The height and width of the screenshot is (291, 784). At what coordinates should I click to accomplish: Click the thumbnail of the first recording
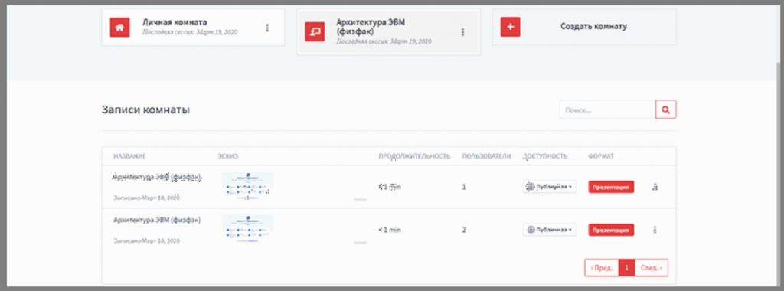(x=247, y=187)
